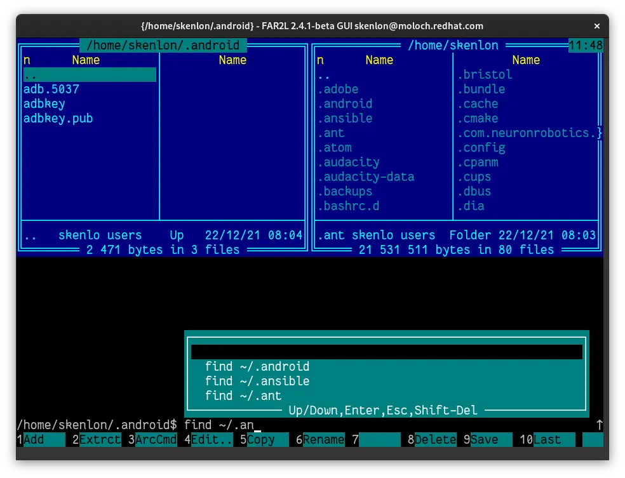625x478 pixels.
Task: Click ArcCmd in the key bar
Action: pos(156,439)
